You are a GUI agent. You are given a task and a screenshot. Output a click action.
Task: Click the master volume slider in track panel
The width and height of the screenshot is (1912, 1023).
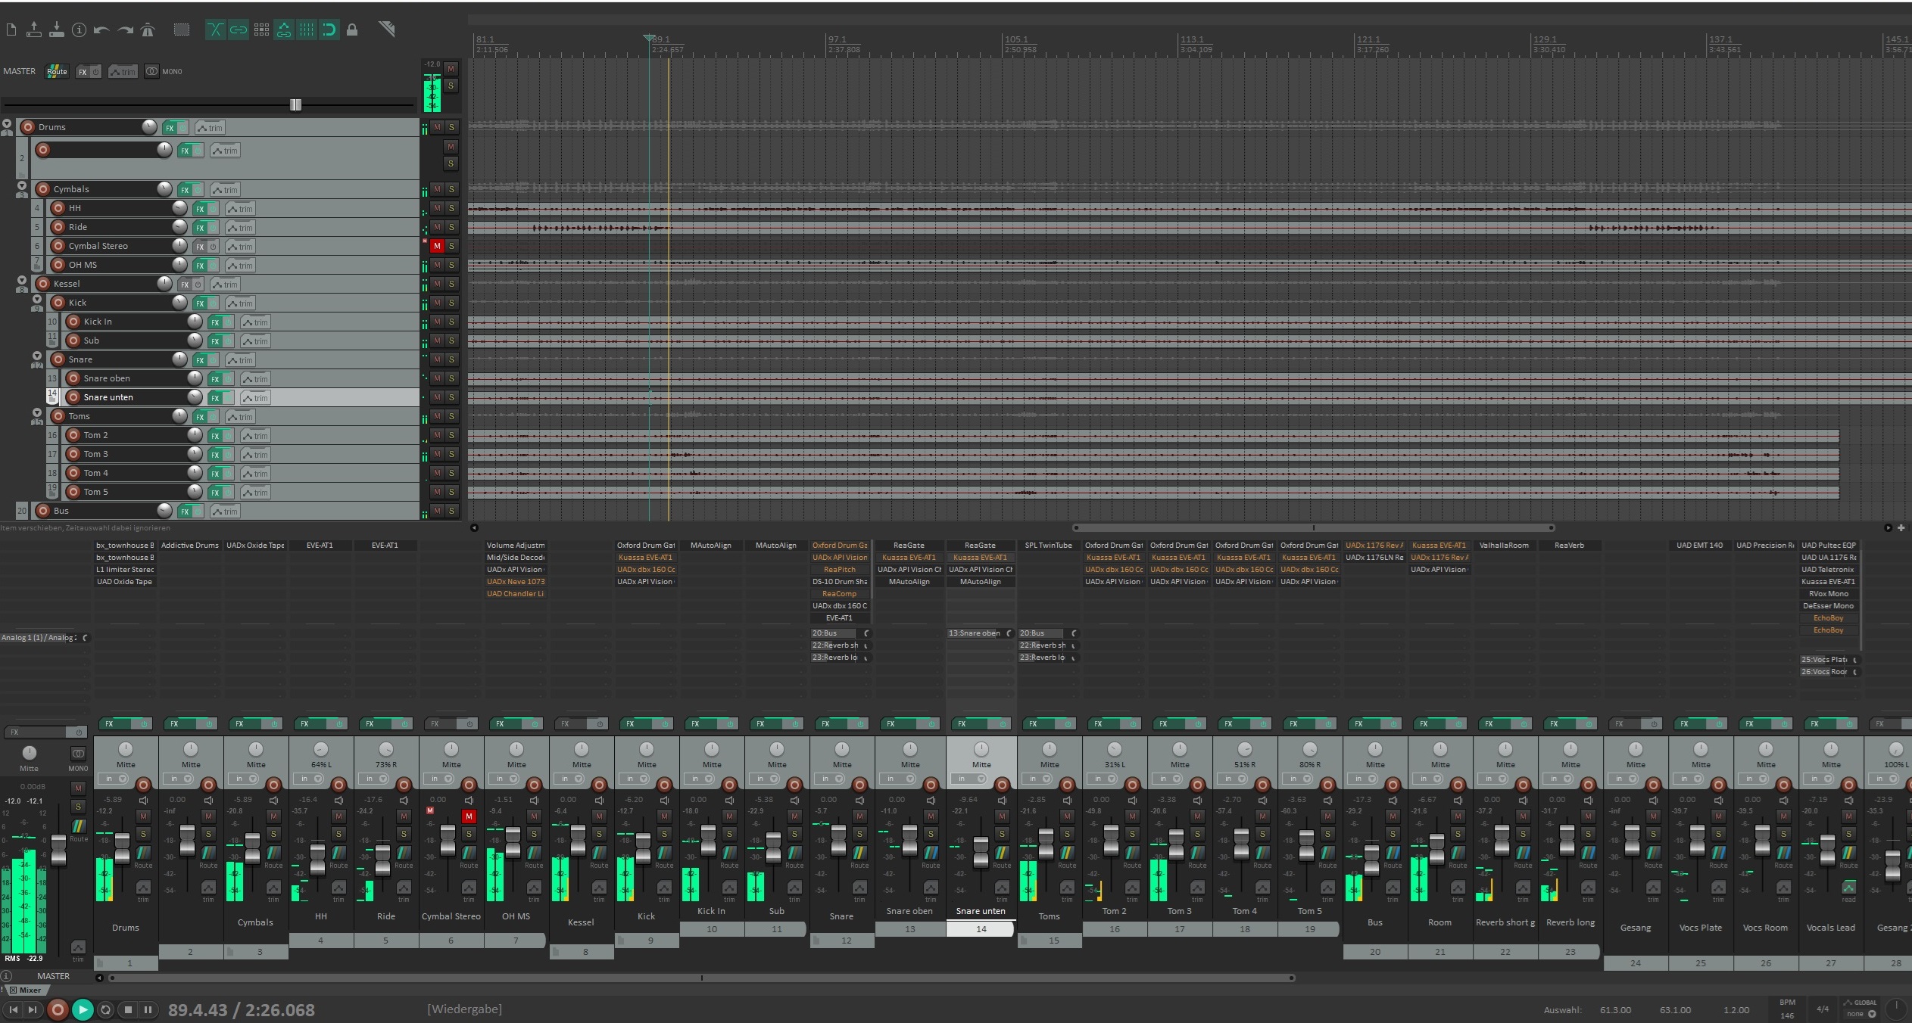coord(295,104)
